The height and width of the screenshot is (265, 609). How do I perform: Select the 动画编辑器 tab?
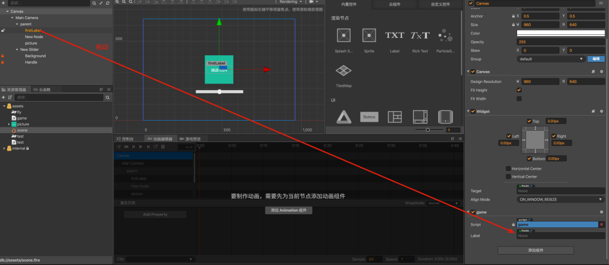click(x=161, y=139)
